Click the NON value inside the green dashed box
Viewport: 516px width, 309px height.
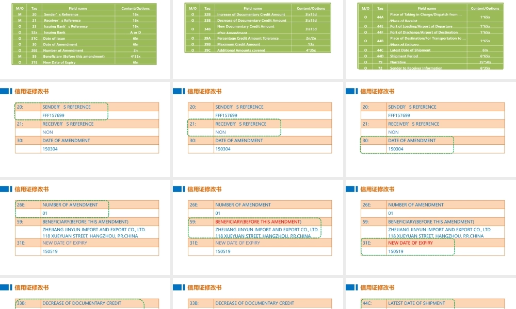tap(220, 132)
